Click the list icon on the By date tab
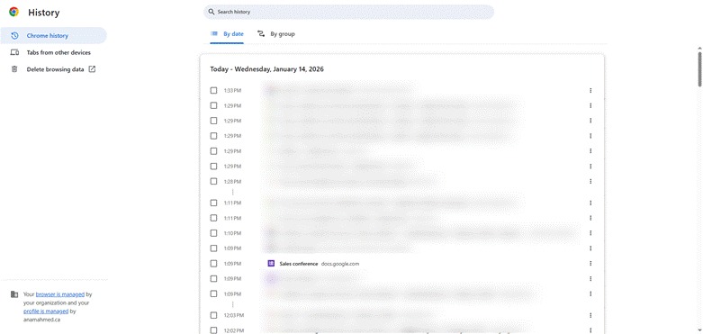 click(214, 33)
